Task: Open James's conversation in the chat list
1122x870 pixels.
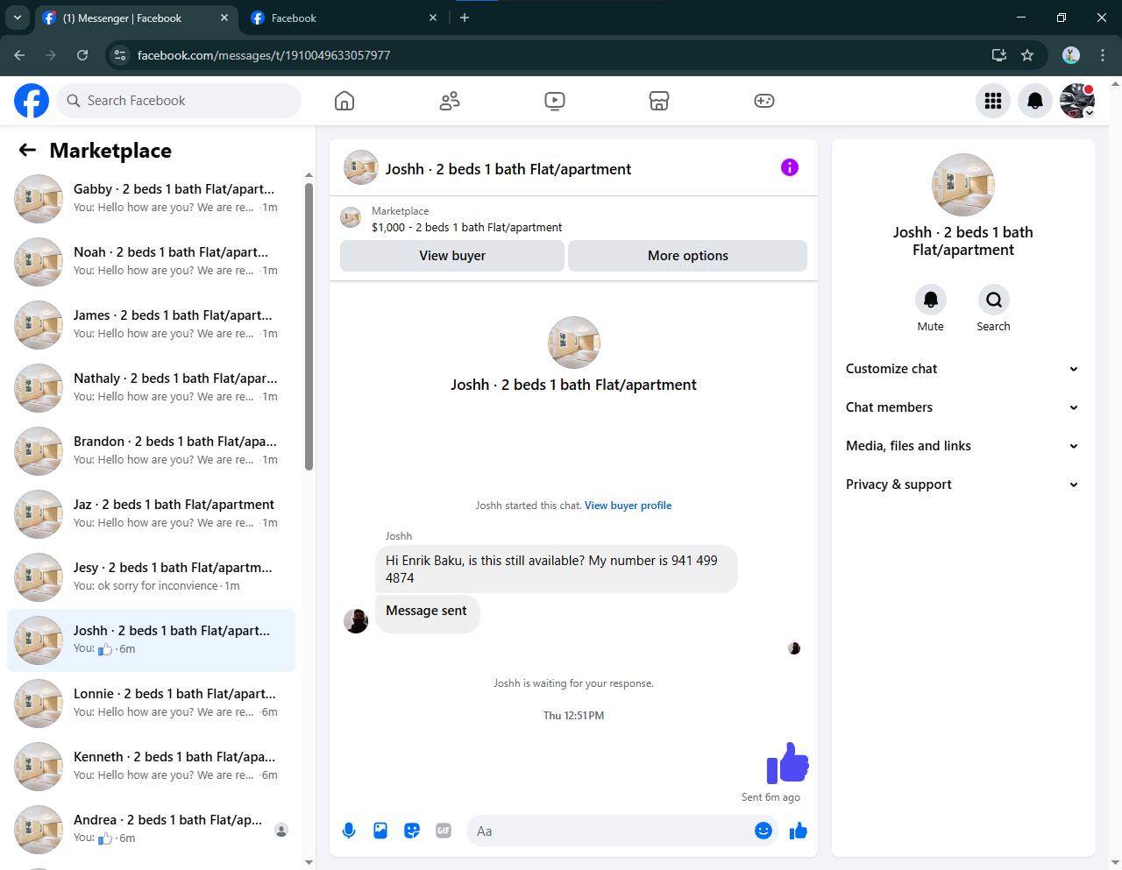Action: click(151, 325)
